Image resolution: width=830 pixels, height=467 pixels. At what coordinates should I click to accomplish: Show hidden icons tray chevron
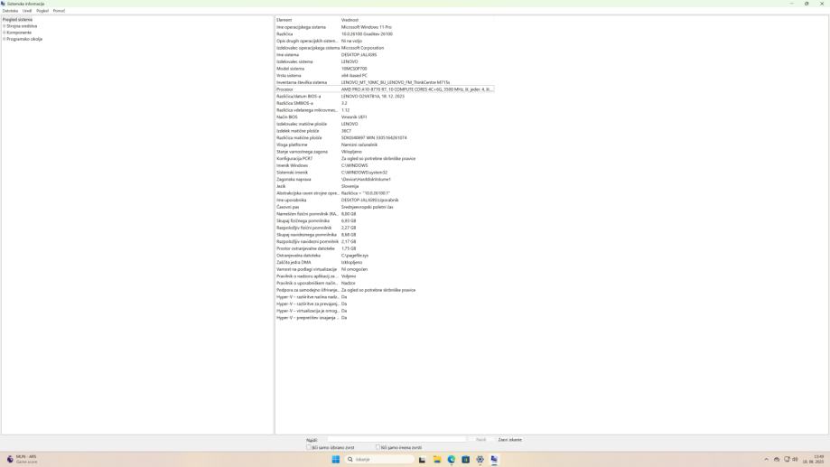click(x=767, y=459)
